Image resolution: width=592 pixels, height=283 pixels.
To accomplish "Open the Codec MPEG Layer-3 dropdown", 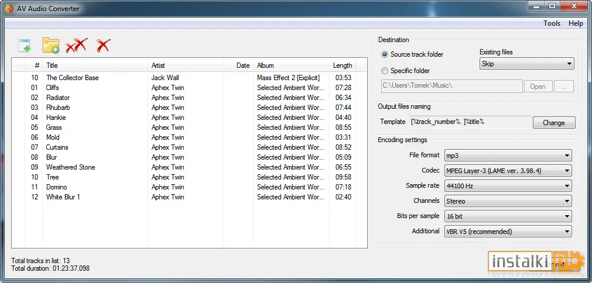I will coord(508,171).
